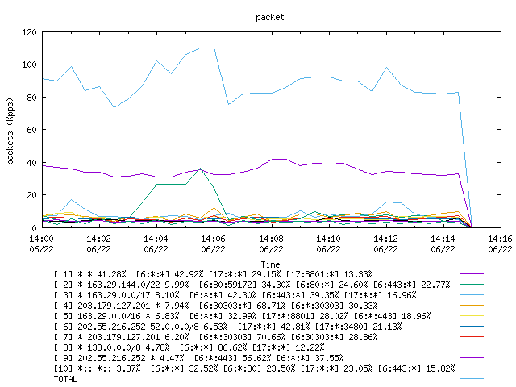Click the light blue line sample for legend [ 3]
516x387 pixels.
(x=472, y=295)
